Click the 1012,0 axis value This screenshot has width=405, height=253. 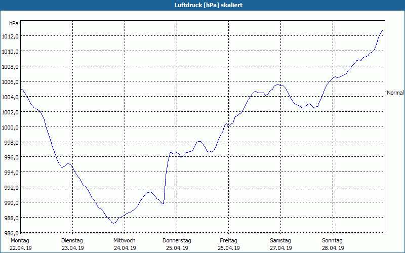[x=10, y=36]
